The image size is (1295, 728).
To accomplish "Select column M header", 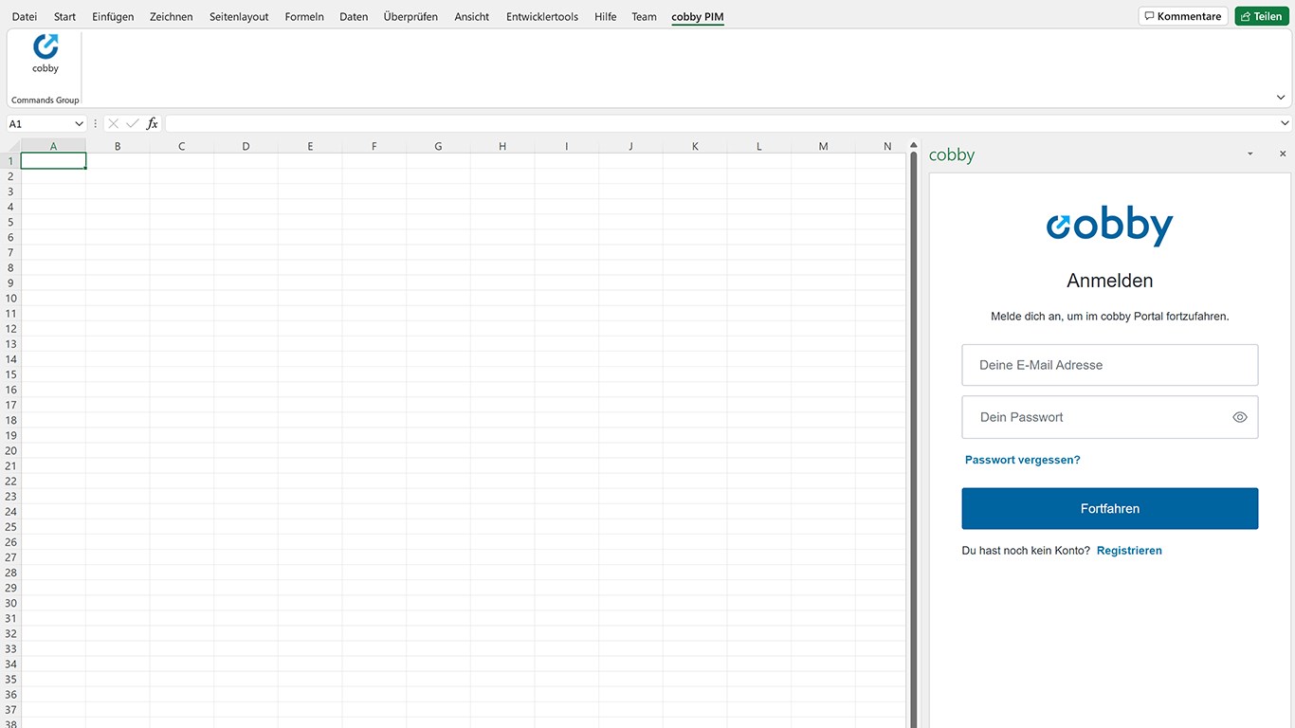I will [823, 146].
